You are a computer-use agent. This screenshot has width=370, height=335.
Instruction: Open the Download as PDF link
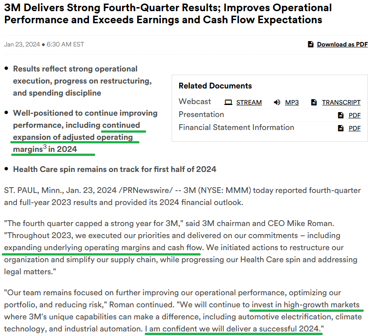[x=342, y=44]
